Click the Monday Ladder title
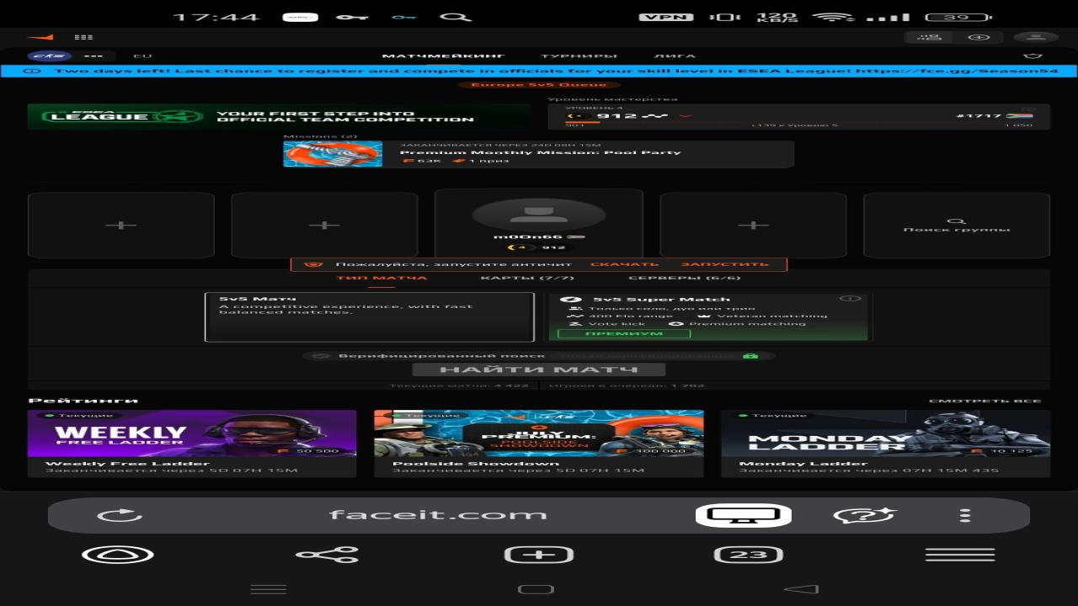Screen dimensions: 1078x606 (803, 463)
